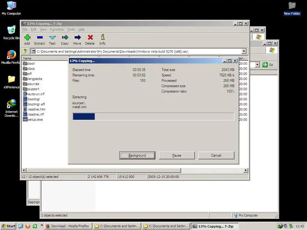
Task: Pause the copying operation
Action: (177, 155)
